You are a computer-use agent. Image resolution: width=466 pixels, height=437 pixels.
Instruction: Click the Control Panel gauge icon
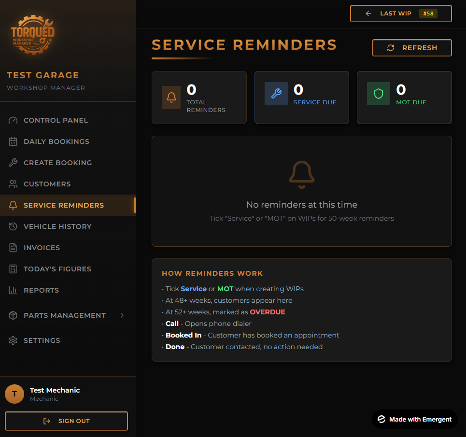[x=13, y=120]
